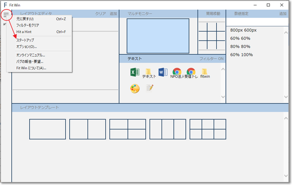Select the Paint palette icon
Viewport: 292px width, 185px height.
coord(135,88)
